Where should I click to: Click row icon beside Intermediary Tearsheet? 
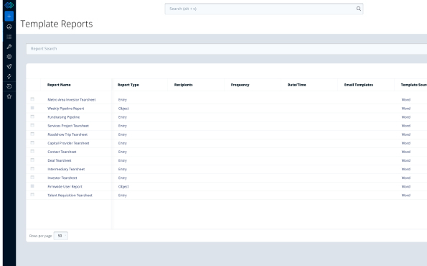point(32,169)
